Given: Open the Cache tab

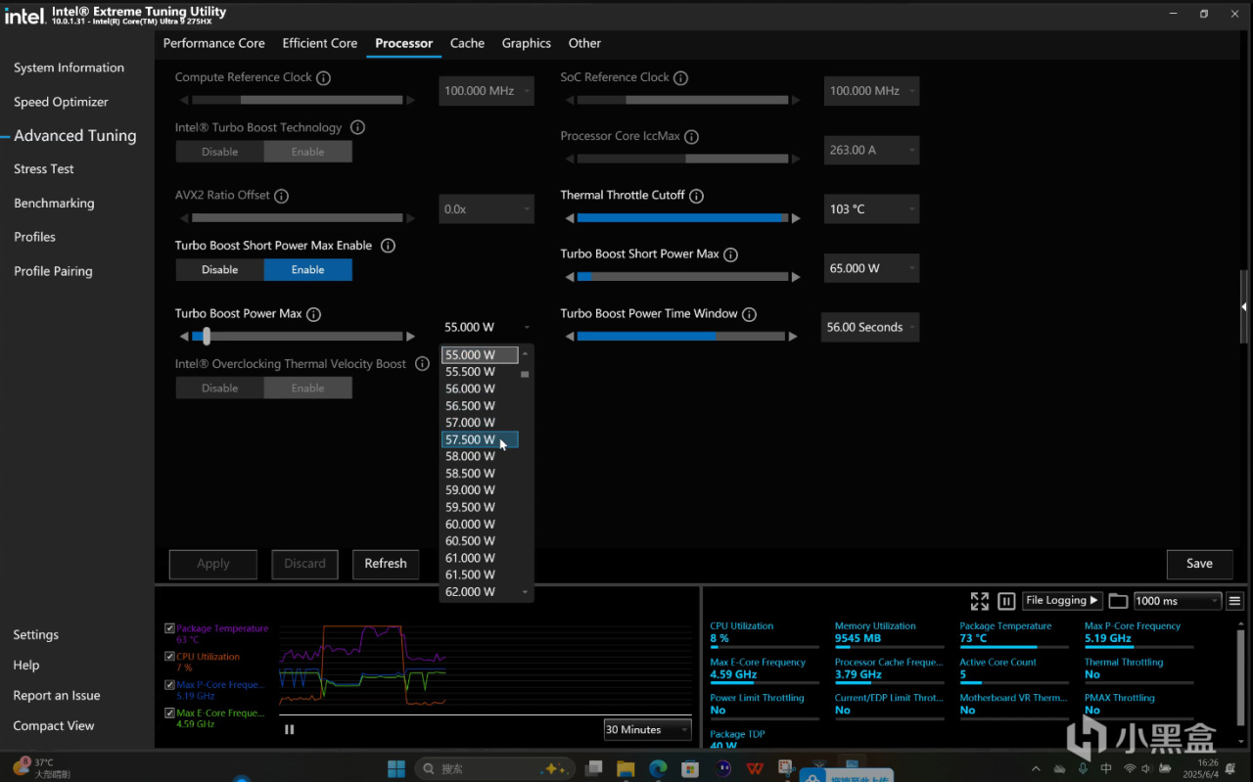Looking at the screenshot, I should tap(467, 43).
